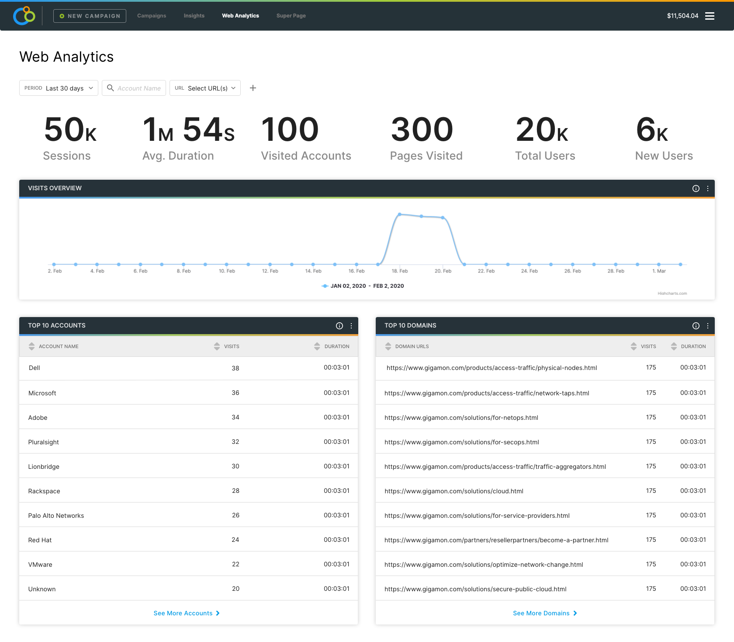Open the Select URL(s) dropdown
Viewport: 734px width, 642px height.
pyautogui.click(x=205, y=88)
